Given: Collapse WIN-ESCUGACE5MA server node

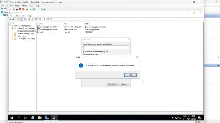Looking at the screenshot, I should click(10, 26).
